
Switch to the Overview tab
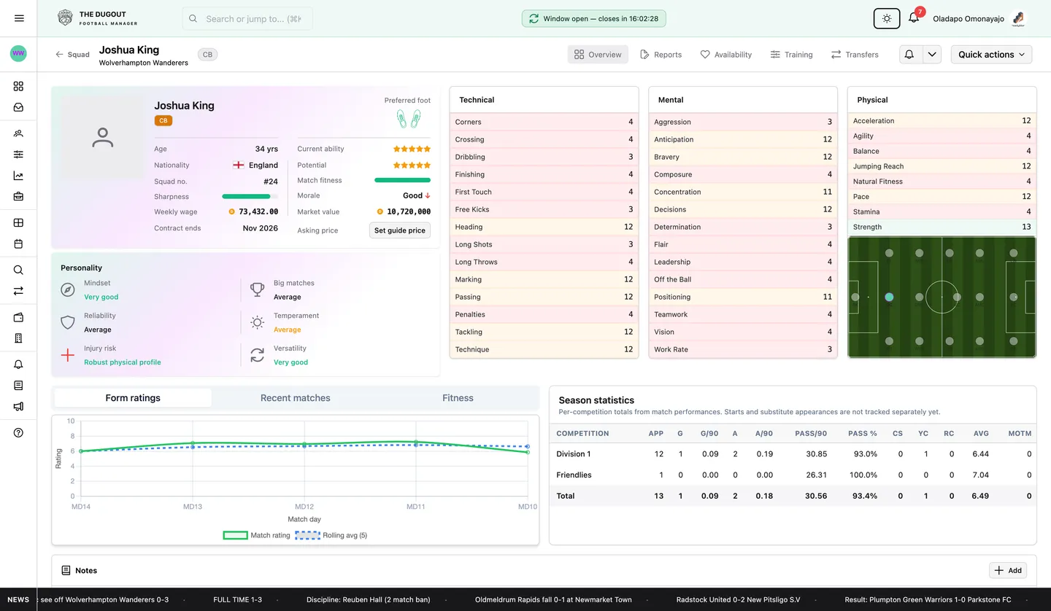pos(598,55)
